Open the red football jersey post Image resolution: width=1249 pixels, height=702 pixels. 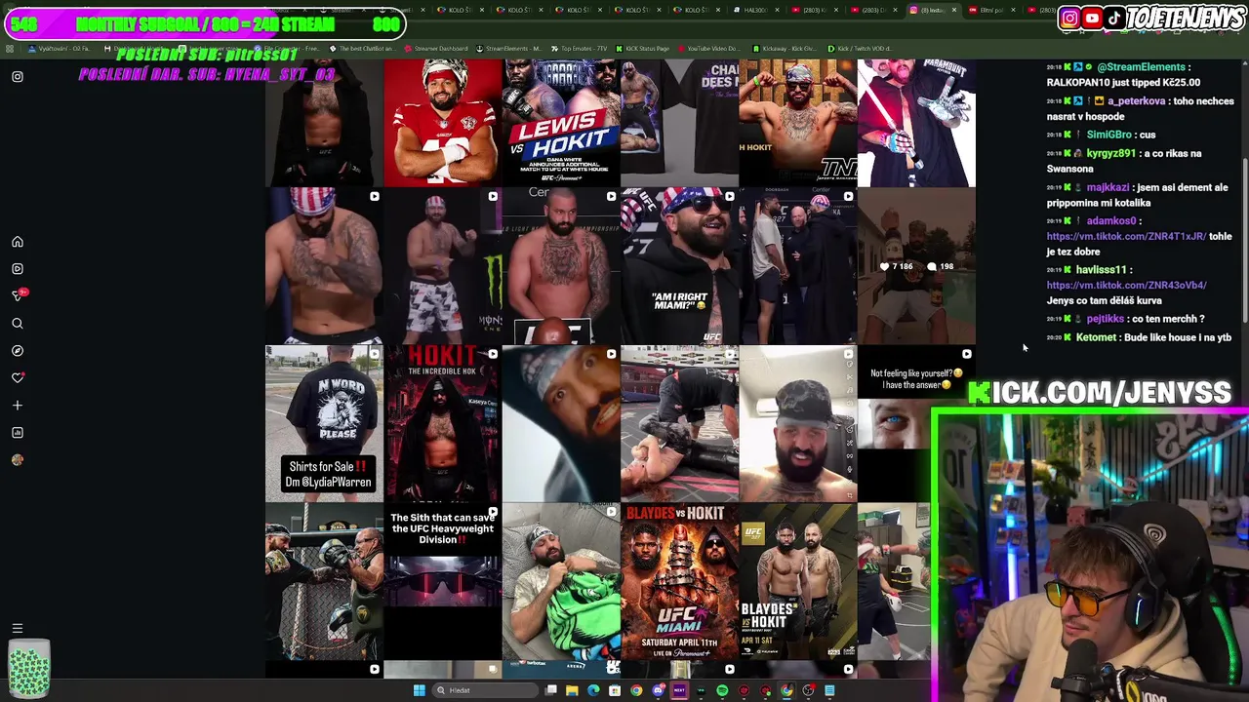tap(443, 122)
